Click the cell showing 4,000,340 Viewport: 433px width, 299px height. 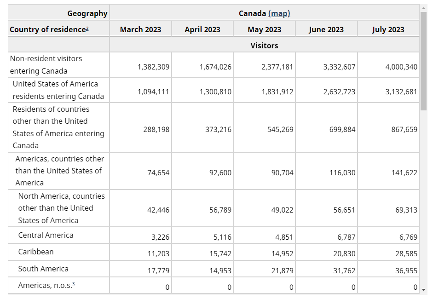click(401, 67)
